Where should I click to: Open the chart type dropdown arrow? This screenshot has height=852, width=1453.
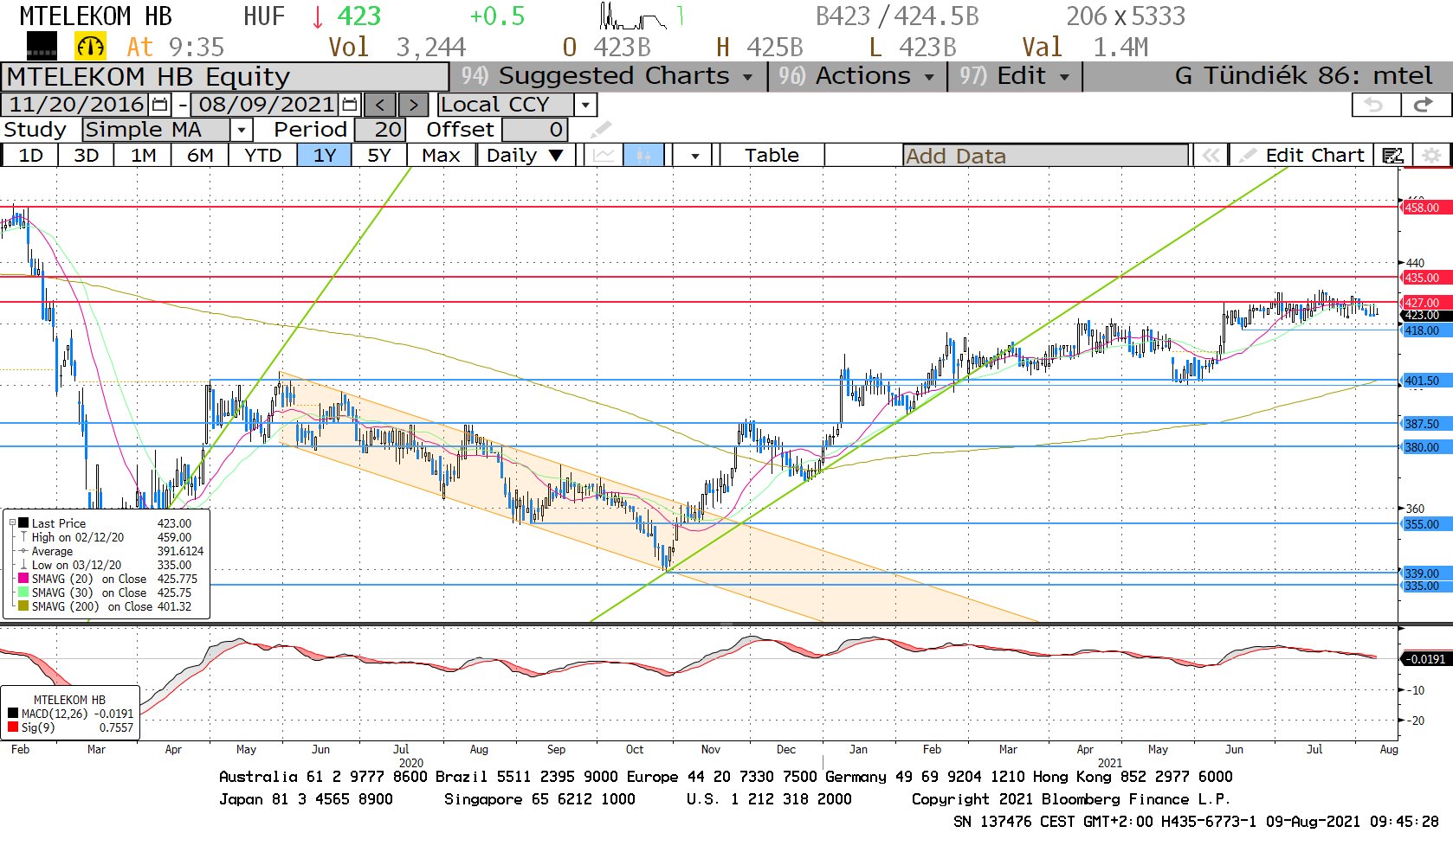695,156
